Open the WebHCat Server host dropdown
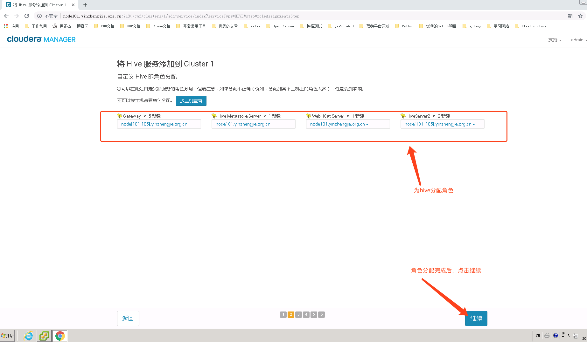This screenshot has width=587, height=342. tap(367, 124)
